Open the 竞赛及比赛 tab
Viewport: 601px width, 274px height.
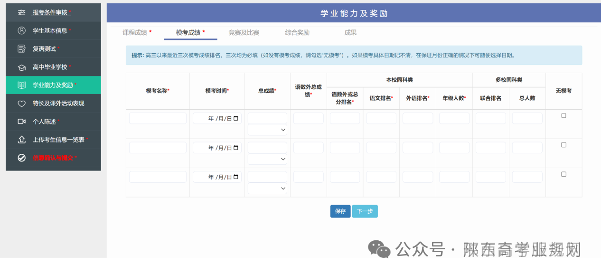(244, 33)
